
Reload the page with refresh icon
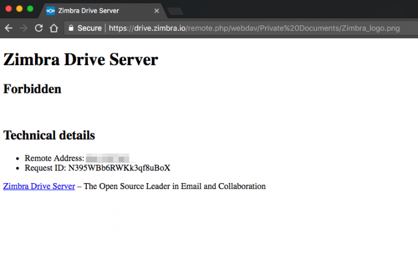click(x=39, y=28)
